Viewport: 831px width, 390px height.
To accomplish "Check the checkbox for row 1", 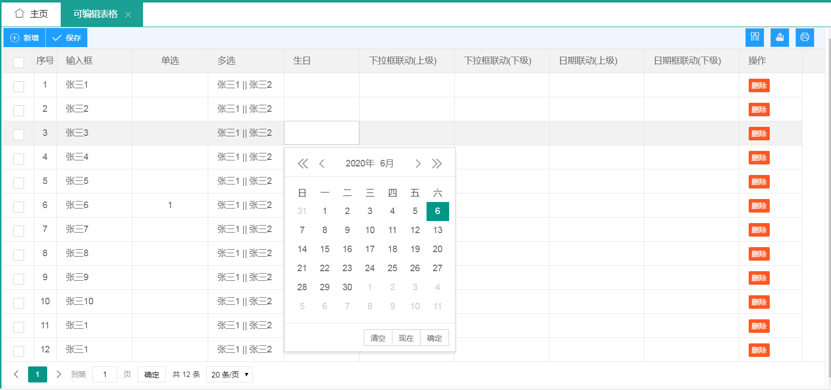I will point(19,86).
